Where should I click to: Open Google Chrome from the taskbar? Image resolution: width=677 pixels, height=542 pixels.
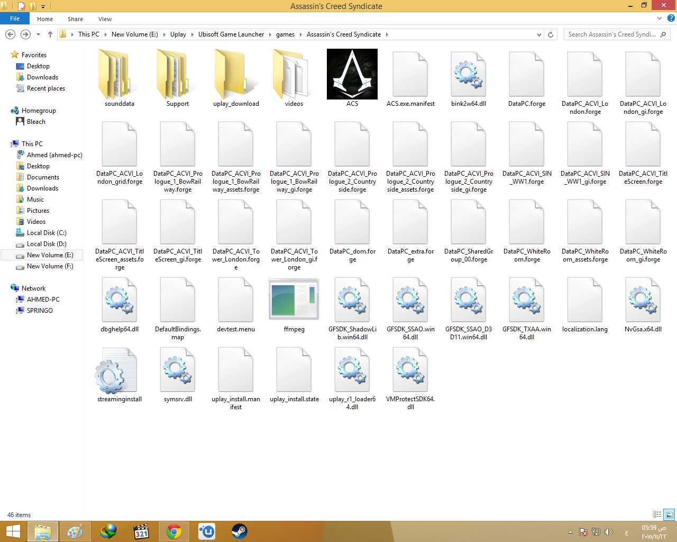coord(173,531)
